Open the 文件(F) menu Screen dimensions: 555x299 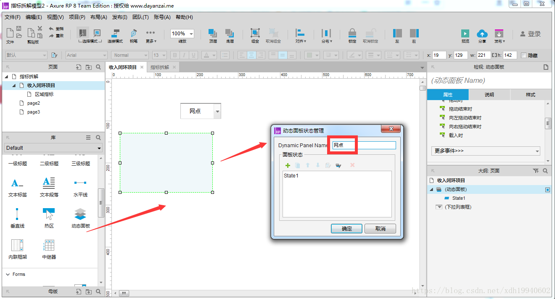coord(13,17)
